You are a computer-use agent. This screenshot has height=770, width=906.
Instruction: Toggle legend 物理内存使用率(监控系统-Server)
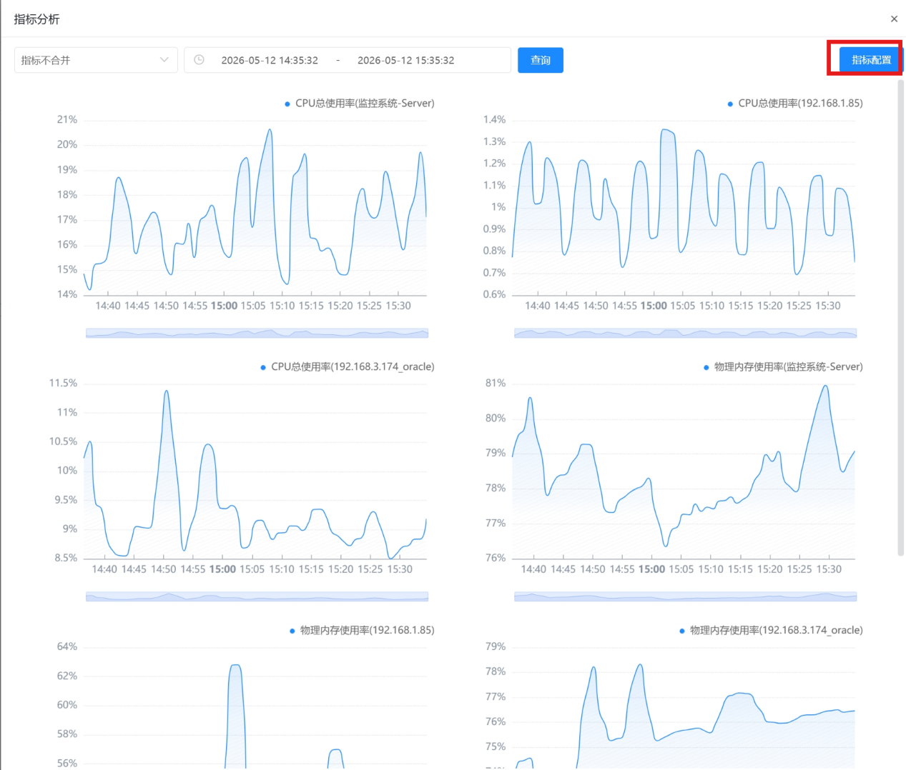pyautogui.click(x=783, y=366)
